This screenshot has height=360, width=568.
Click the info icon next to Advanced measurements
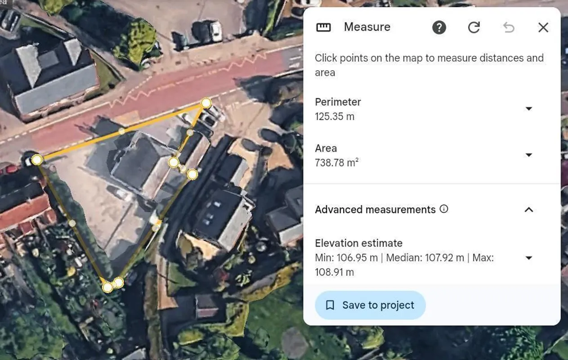pos(444,209)
